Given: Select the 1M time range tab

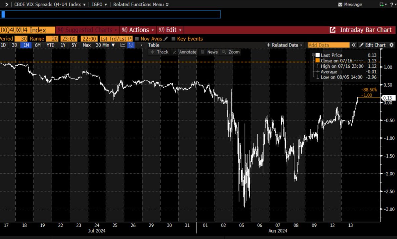Looking at the screenshot, I should [x=26, y=45].
